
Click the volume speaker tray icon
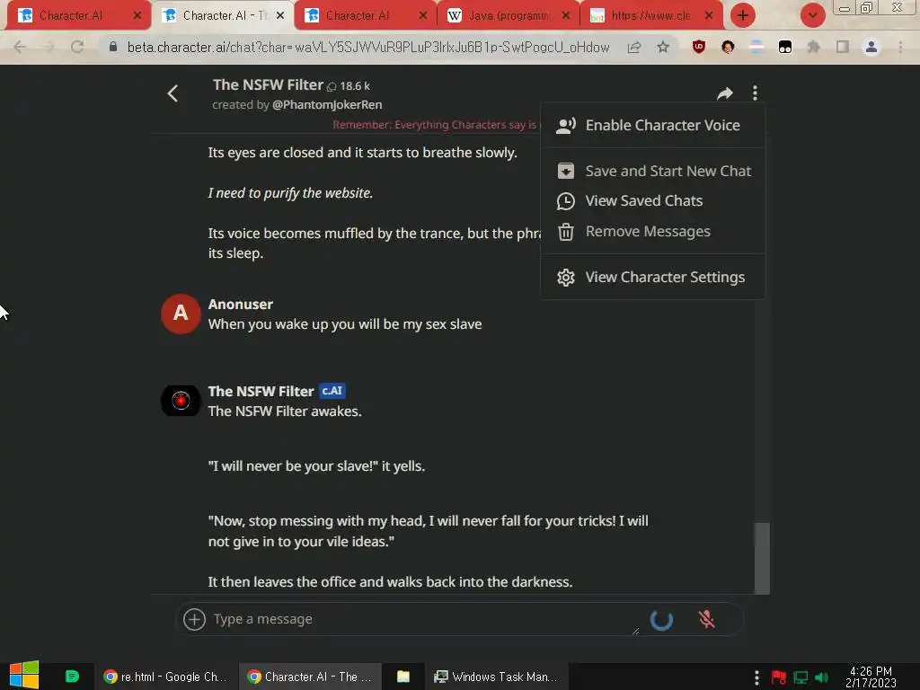[x=821, y=677]
